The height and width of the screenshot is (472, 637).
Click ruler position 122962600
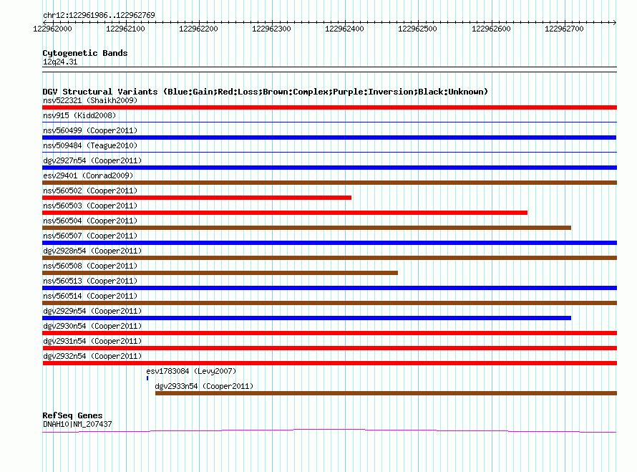tap(491, 29)
